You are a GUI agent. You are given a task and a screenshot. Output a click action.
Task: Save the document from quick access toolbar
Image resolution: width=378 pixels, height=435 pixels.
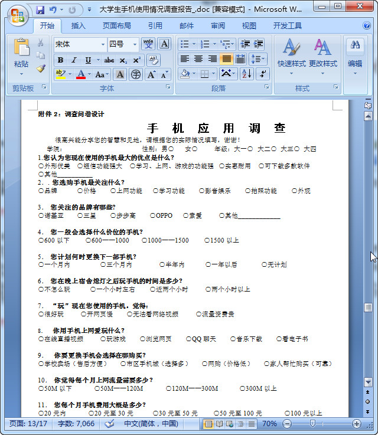click(40, 10)
